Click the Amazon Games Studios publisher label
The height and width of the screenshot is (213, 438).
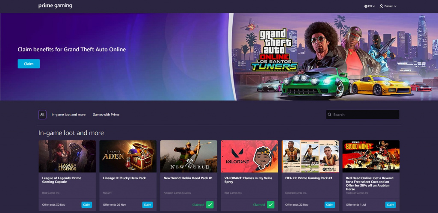(177, 193)
